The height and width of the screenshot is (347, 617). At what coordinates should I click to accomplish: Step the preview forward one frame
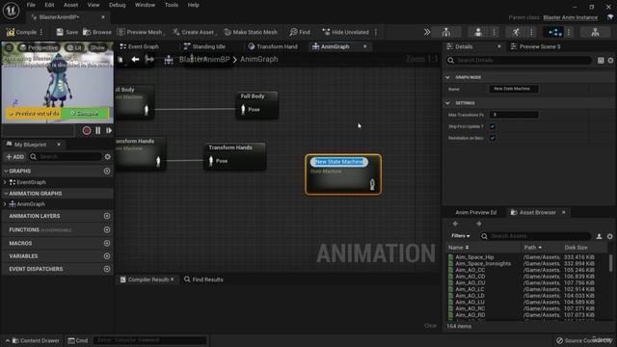(x=109, y=131)
